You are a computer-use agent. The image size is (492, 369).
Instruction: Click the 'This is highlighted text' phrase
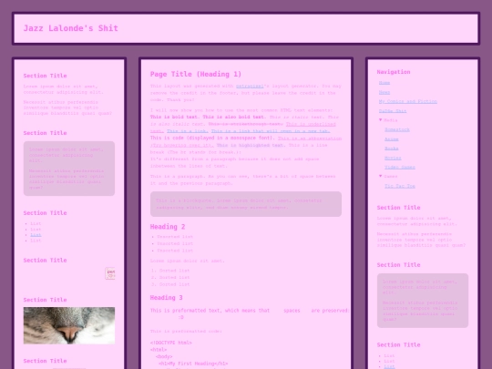tap(251, 145)
